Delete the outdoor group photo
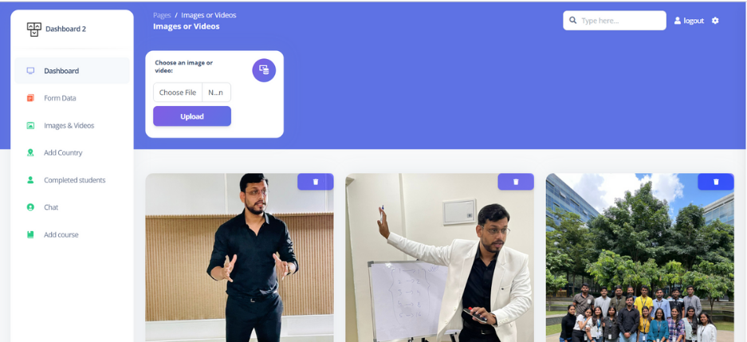The image size is (747, 342). 716,182
